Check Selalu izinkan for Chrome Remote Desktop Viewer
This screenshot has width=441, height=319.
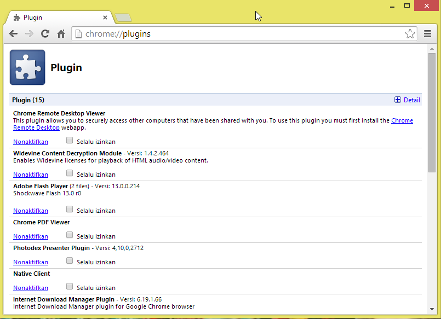(70, 141)
